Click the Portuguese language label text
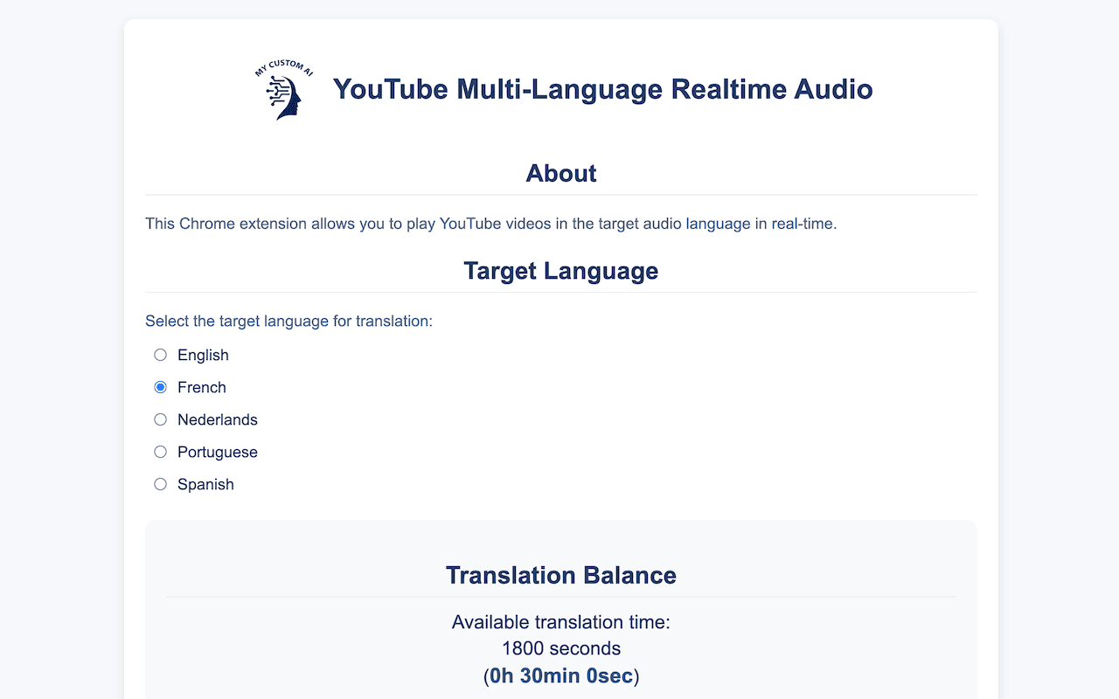1119x699 pixels. 217,452
